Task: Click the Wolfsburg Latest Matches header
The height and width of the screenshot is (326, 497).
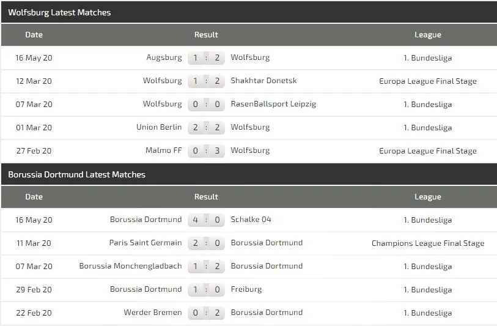Action: [x=60, y=12]
